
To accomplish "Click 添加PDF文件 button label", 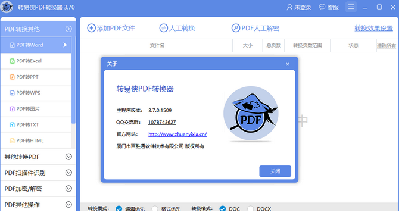I will tap(116, 28).
